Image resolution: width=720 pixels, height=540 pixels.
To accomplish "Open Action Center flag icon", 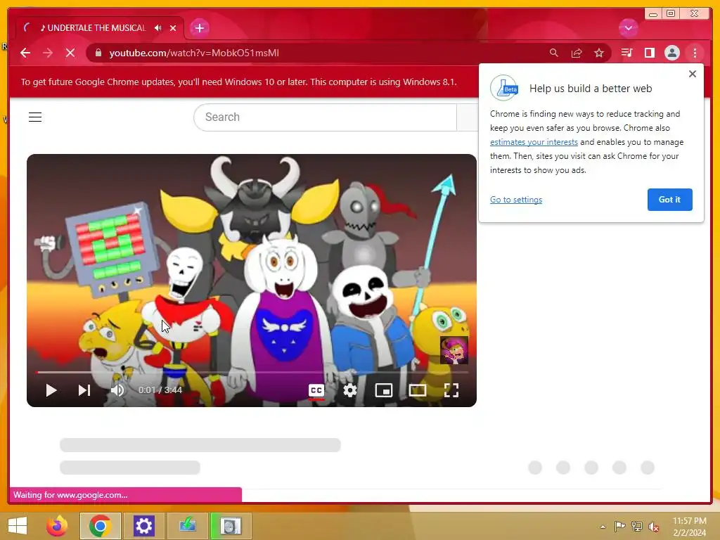I will click(619, 527).
